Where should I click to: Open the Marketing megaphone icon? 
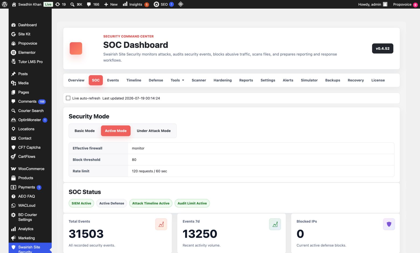[x=13, y=238]
